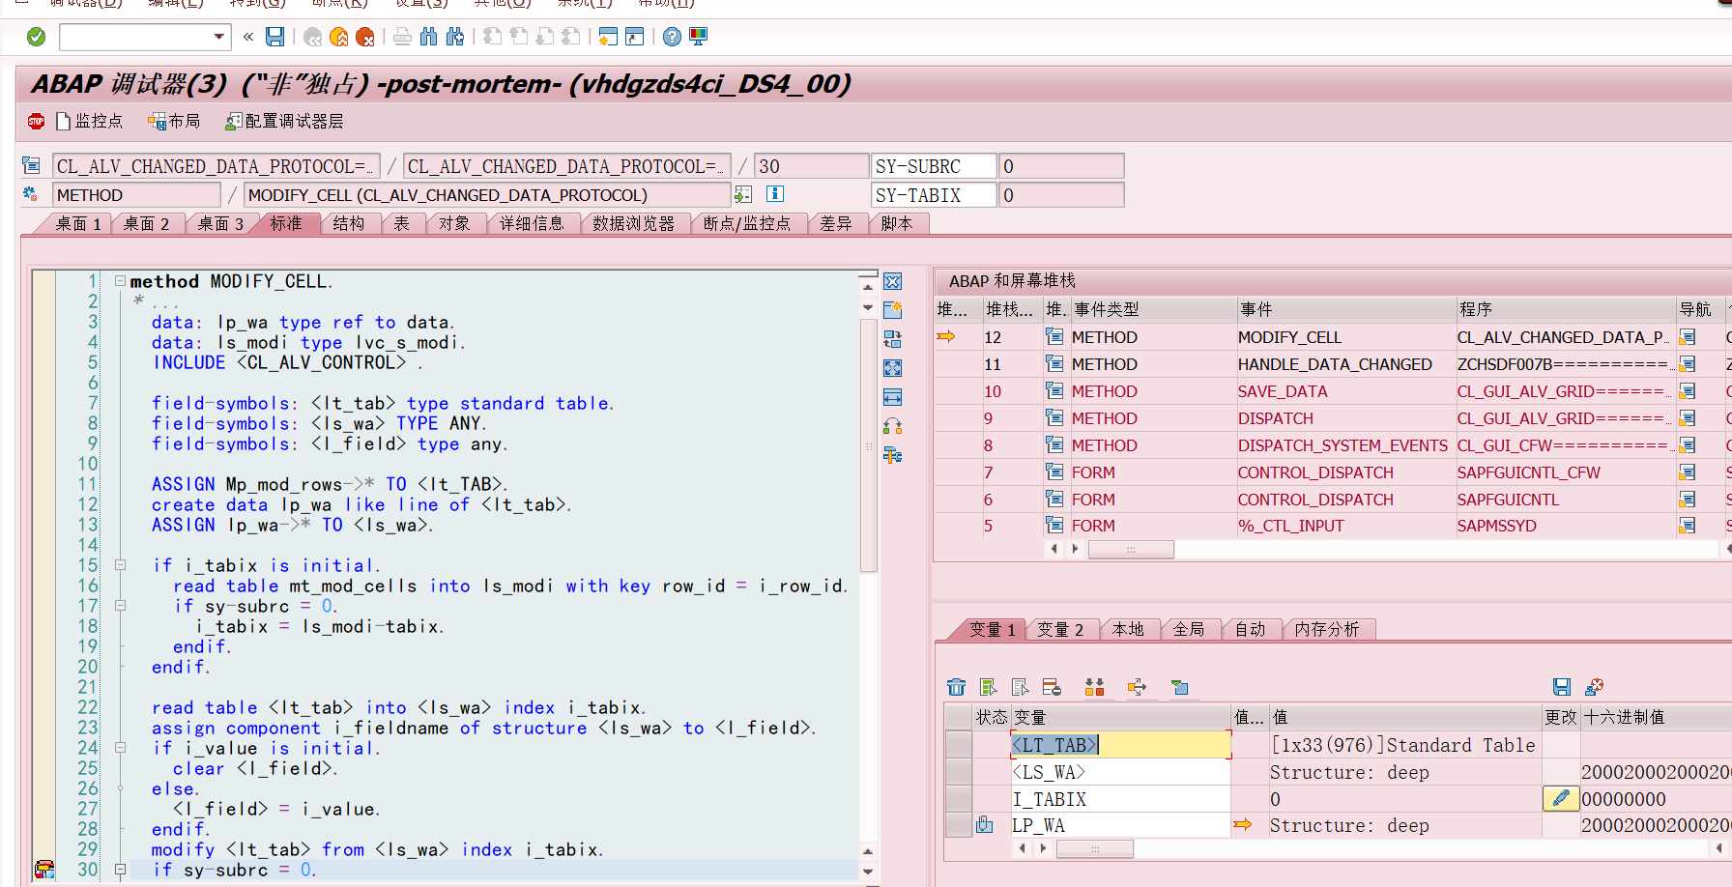The height and width of the screenshot is (887, 1732).
Task: Click the orange Exit icon in top toolbar
Action: pyautogui.click(x=339, y=37)
